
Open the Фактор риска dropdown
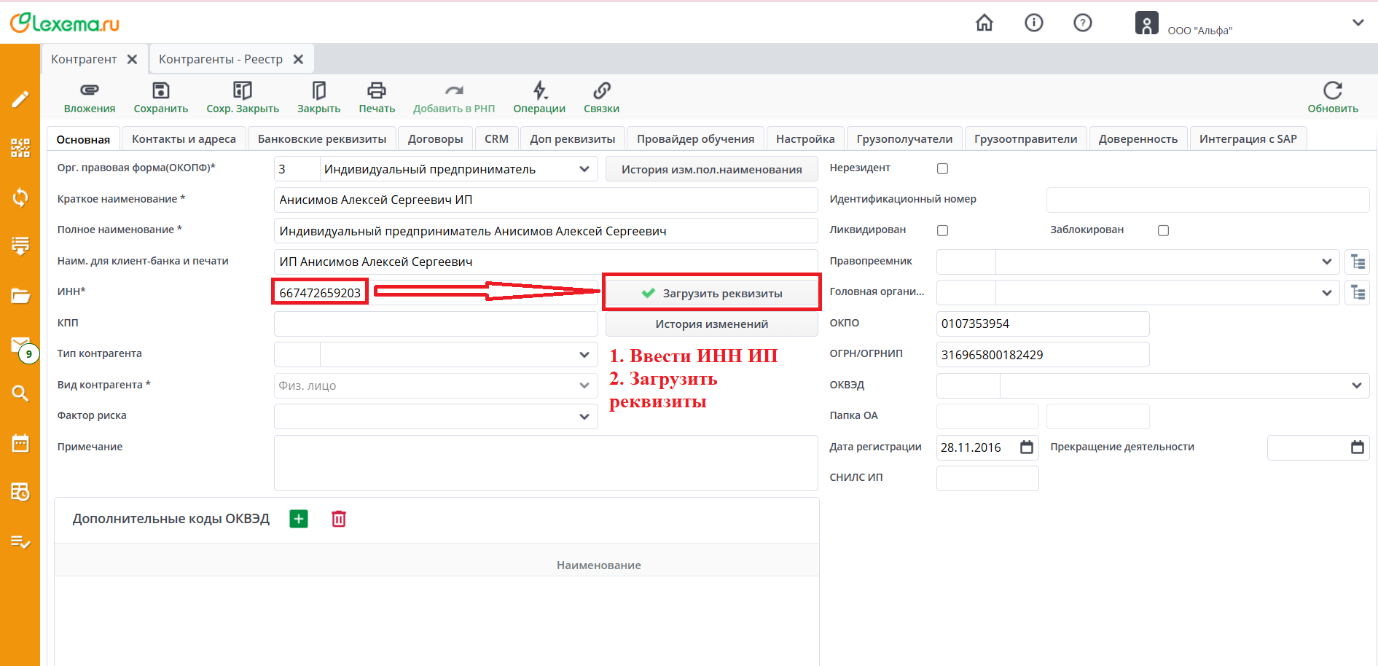(x=584, y=417)
